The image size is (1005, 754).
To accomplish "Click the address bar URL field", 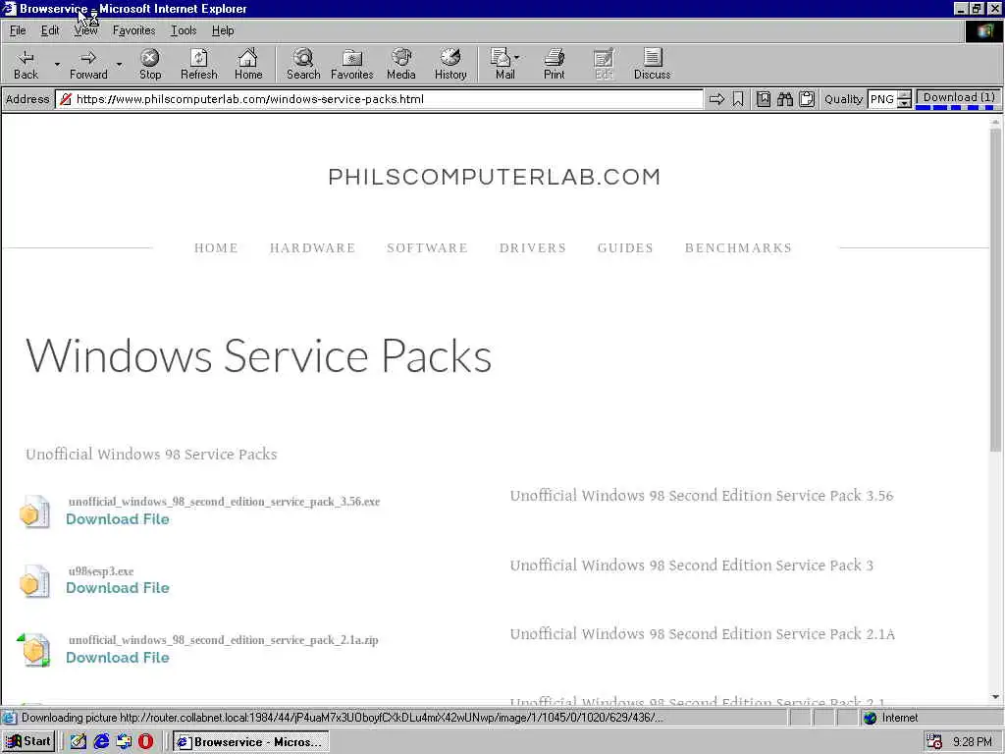I will click(380, 99).
